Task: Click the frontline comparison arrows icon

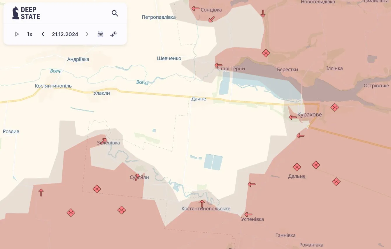Action: [x=113, y=34]
